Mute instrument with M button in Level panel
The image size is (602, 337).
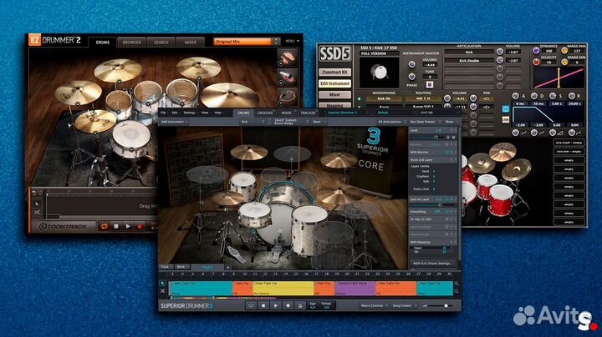[x=453, y=137]
